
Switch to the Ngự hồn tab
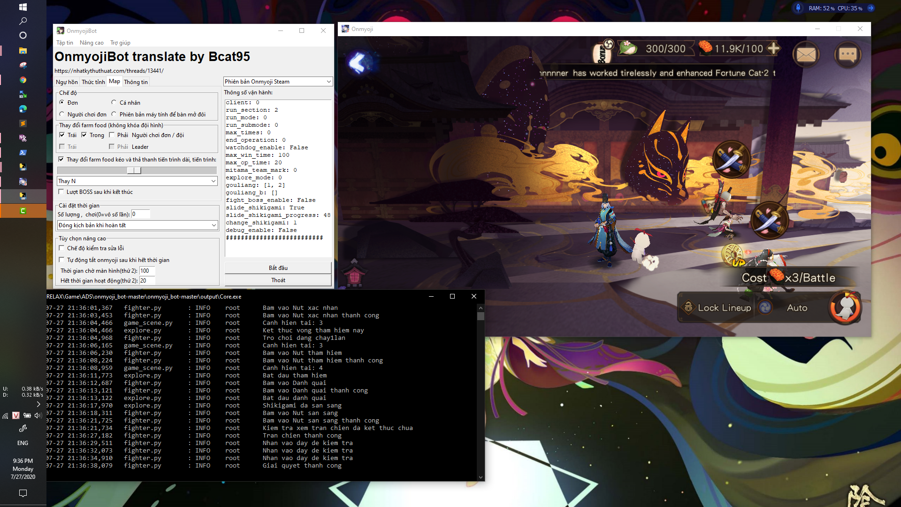coord(67,82)
